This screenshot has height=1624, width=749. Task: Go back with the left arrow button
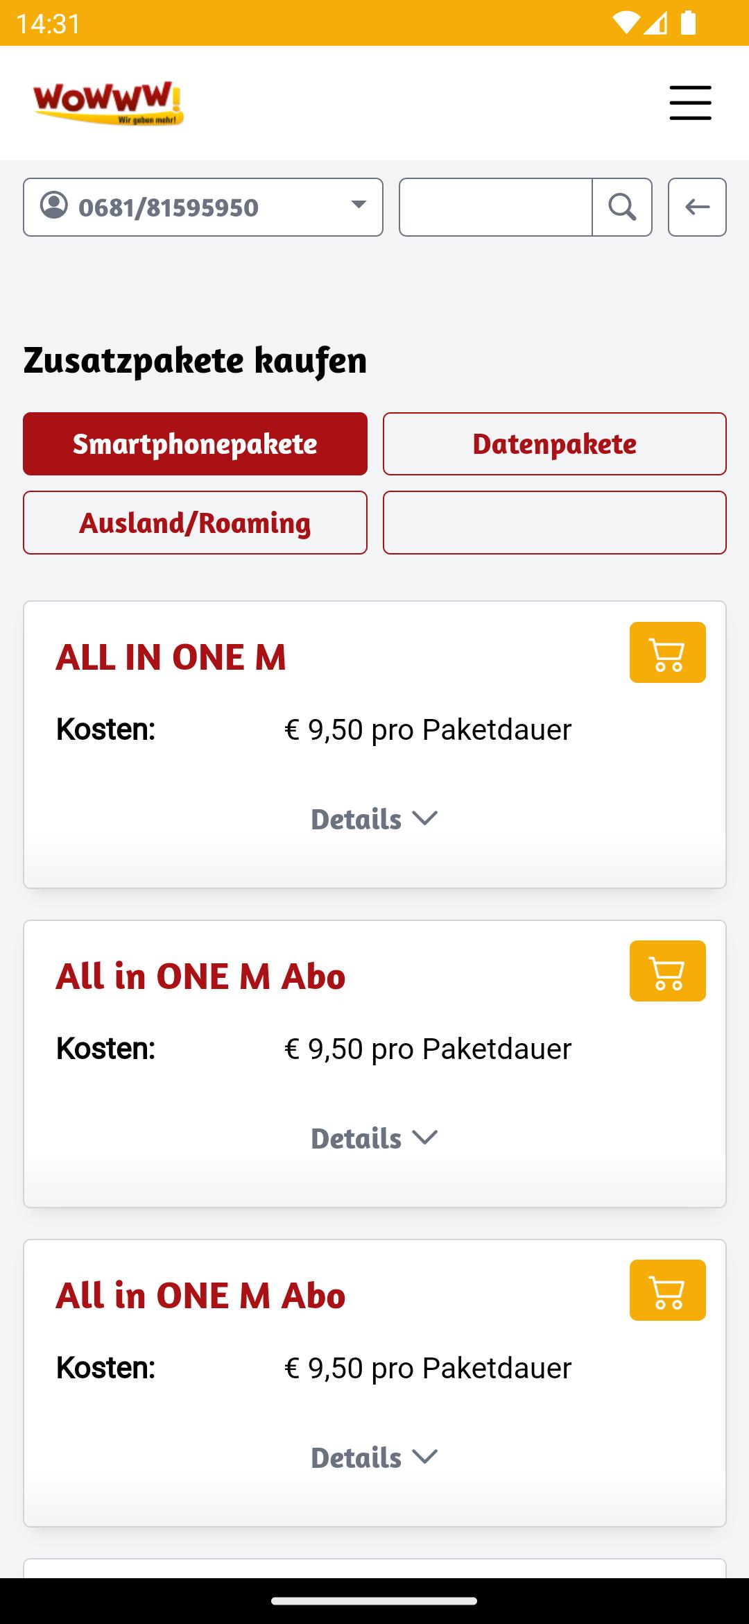pyautogui.click(x=697, y=207)
